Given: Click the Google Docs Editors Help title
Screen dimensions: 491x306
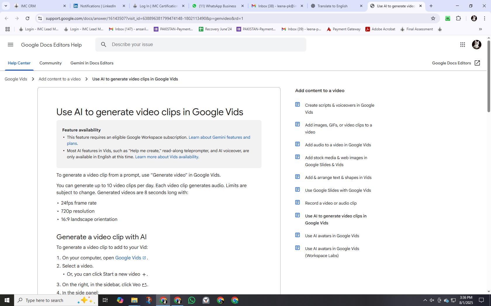Looking at the screenshot, I should tap(51, 45).
